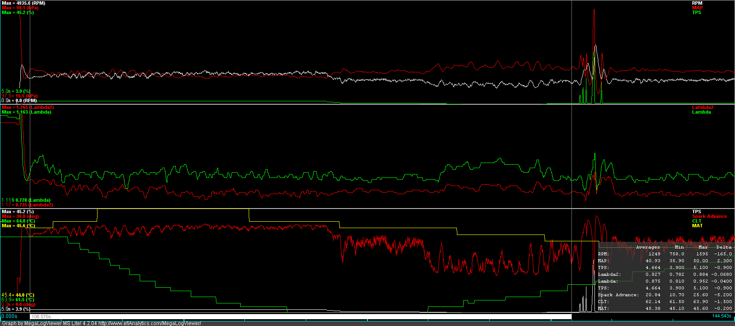Click the 0.000s start time label
The height and width of the screenshot is (326, 735).
click(9, 316)
